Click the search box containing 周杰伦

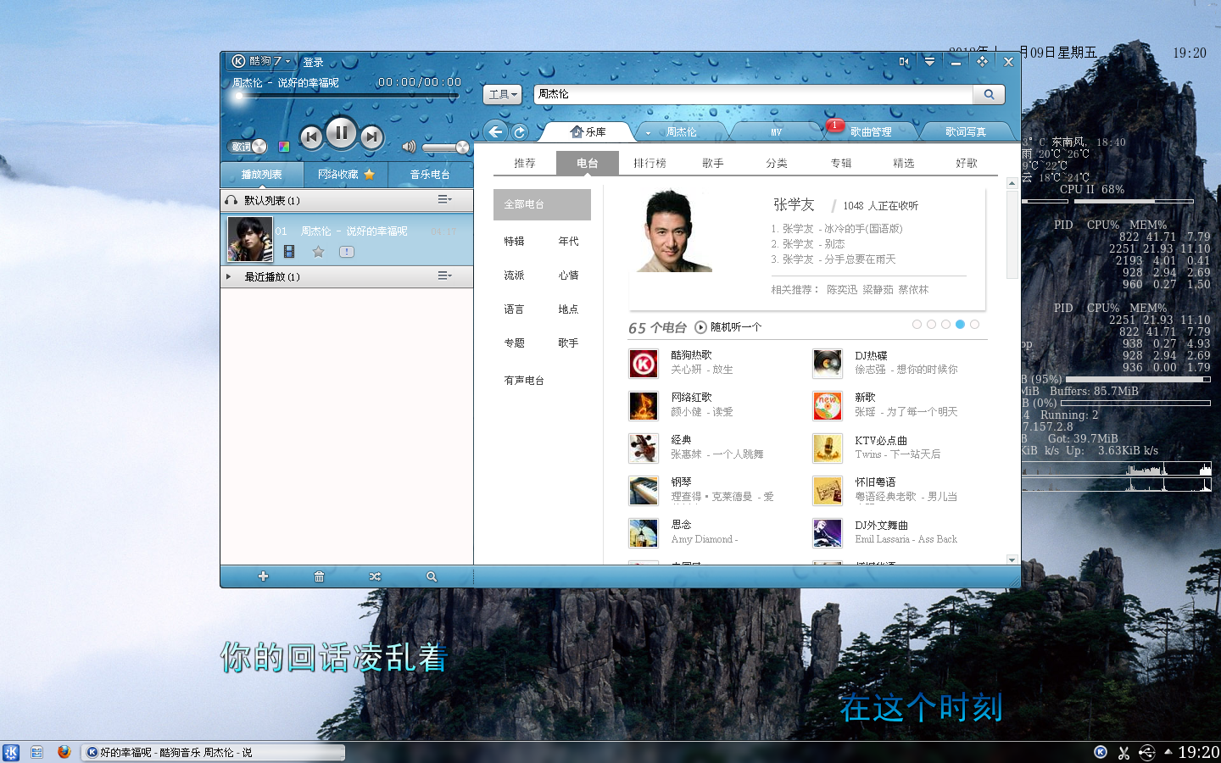pos(753,94)
